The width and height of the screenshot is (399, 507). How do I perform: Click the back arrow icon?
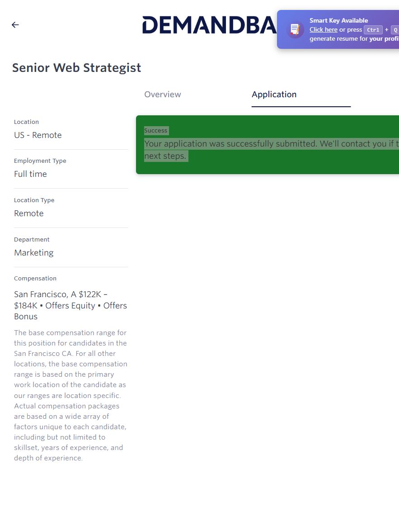pyautogui.click(x=15, y=25)
